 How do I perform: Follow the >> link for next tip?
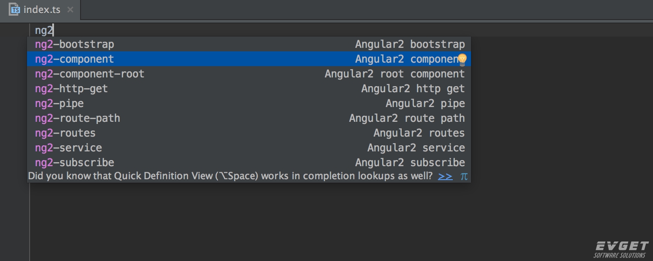(445, 176)
